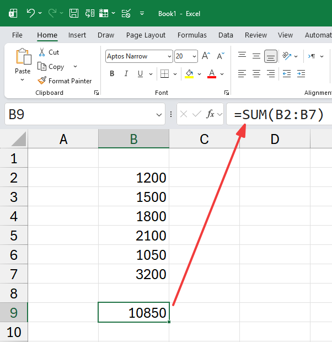Toggle Bottom Align active button
This screenshot has width=332, height=342.
click(271, 56)
